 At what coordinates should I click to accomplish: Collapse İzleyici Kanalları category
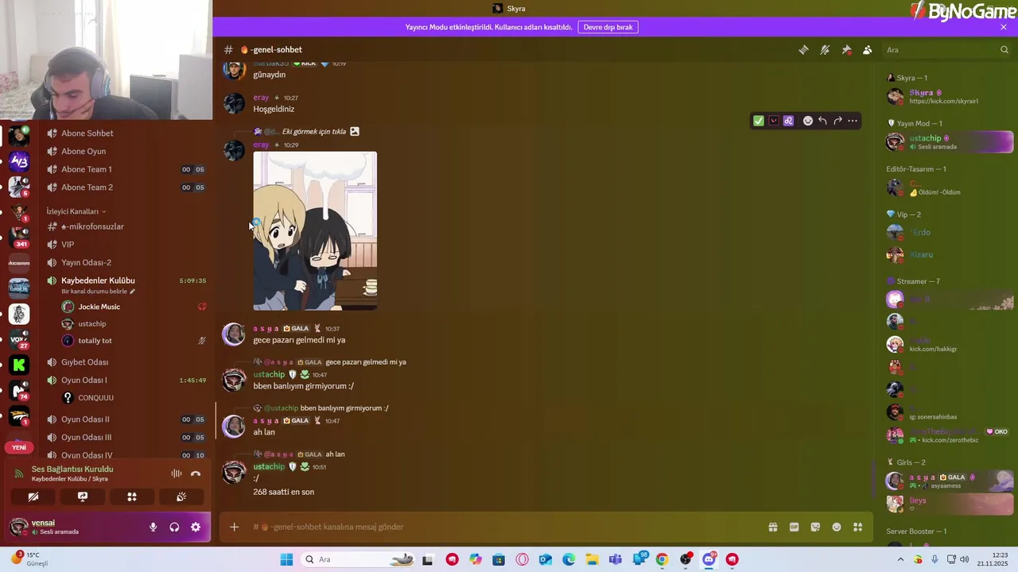tap(76, 211)
